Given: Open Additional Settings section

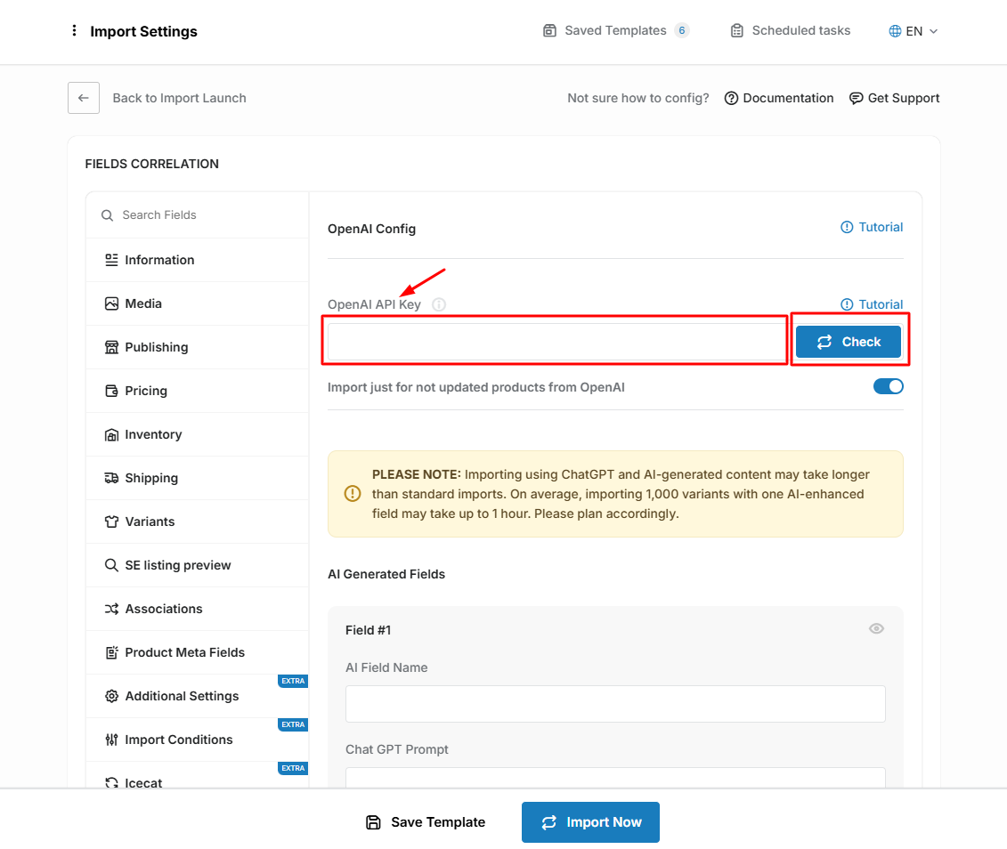Looking at the screenshot, I should coord(197,696).
